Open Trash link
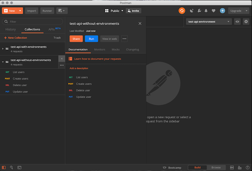The width and height of the screenshot is (252, 171). click(57, 38)
